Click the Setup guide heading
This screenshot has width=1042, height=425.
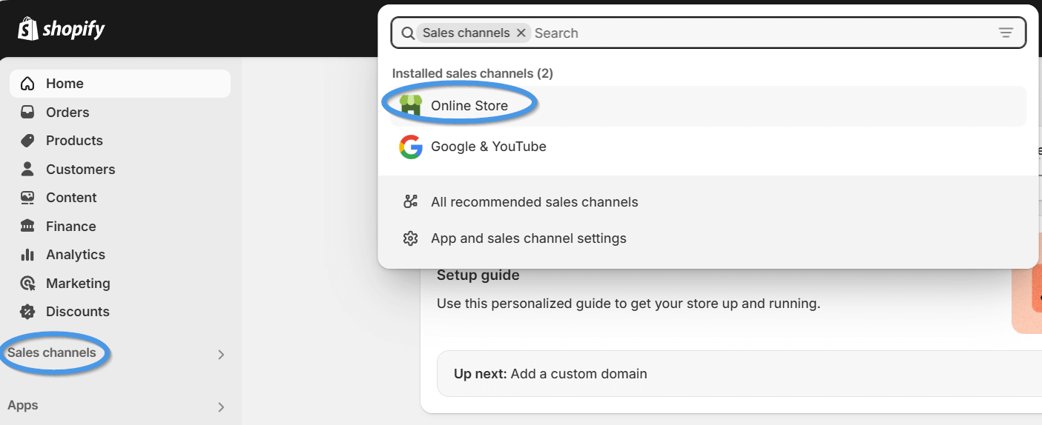(x=478, y=275)
